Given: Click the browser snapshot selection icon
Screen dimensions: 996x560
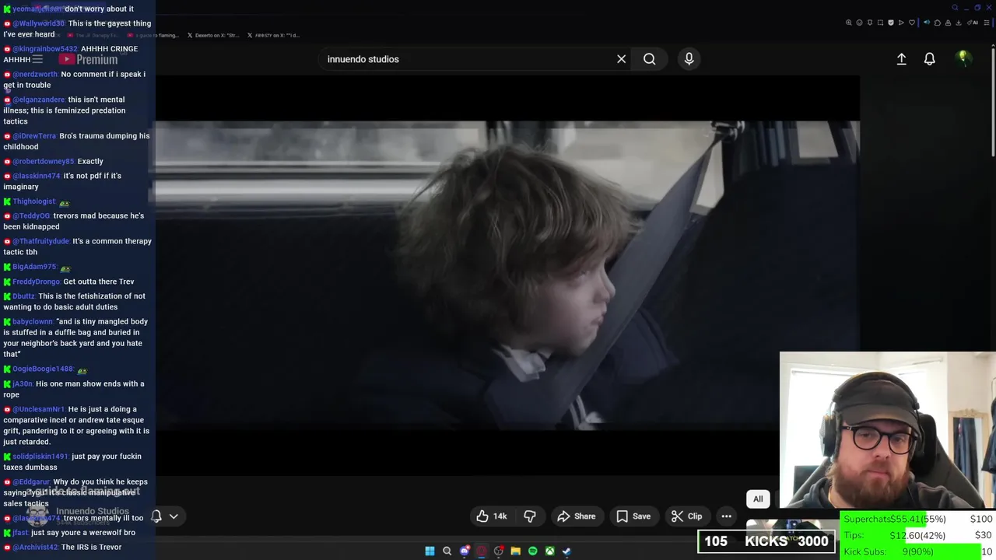Looking at the screenshot, I should tap(880, 23).
